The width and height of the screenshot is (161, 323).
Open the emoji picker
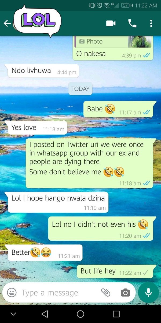12,293
